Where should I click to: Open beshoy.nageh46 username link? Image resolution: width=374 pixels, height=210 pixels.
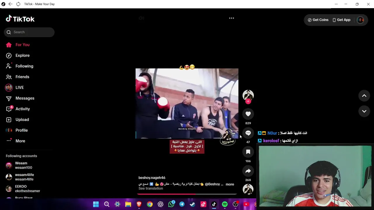click(152, 178)
